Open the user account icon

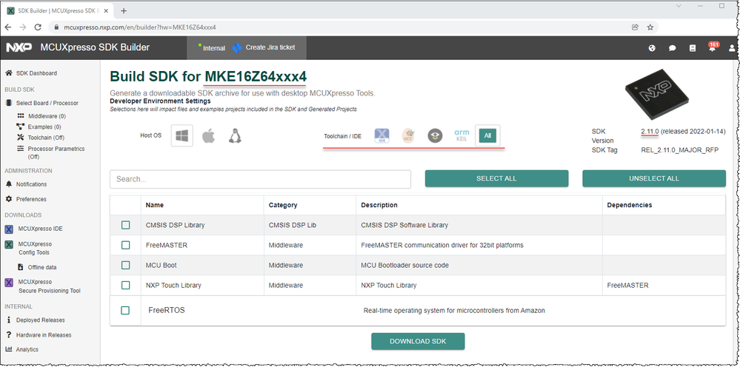pyautogui.click(x=732, y=47)
